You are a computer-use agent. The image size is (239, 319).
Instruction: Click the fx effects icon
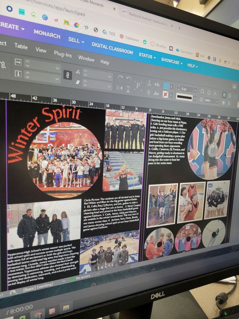point(215,93)
